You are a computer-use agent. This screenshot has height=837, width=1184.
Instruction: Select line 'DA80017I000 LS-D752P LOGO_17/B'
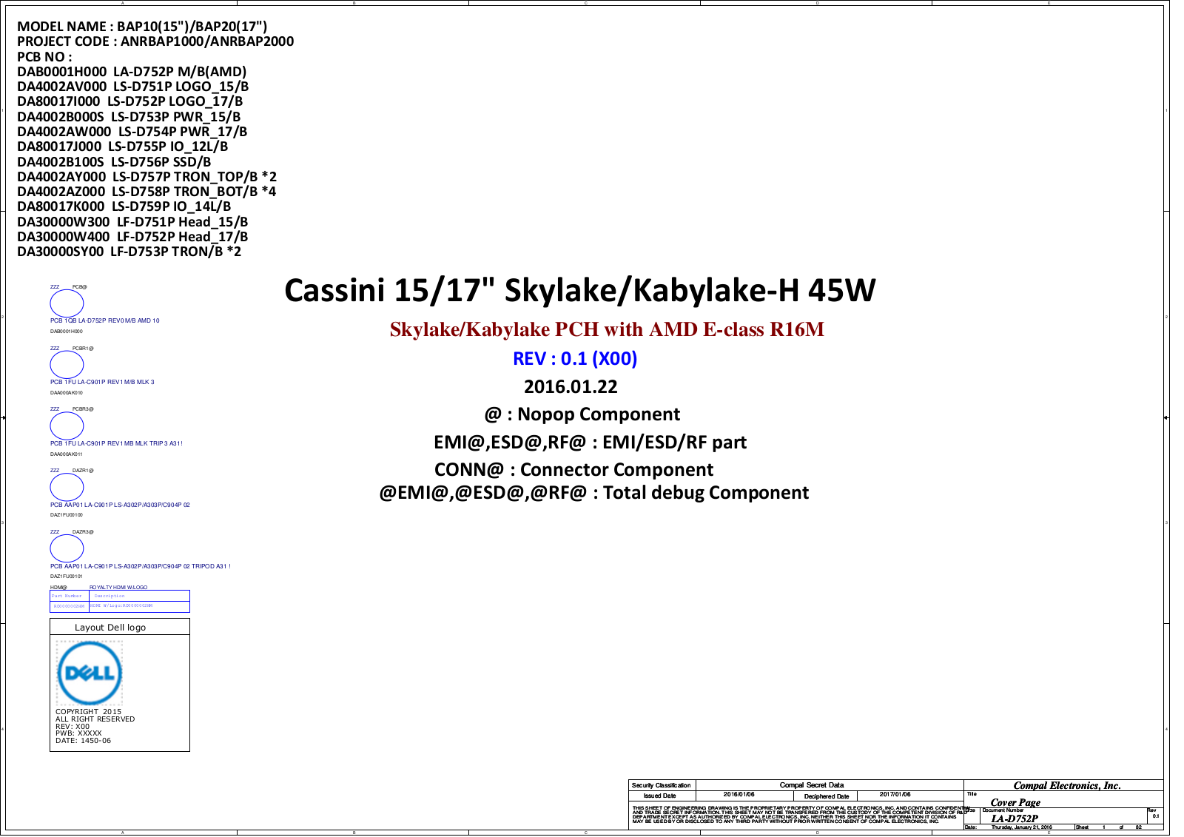pyautogui.click(x=130, y=101)
